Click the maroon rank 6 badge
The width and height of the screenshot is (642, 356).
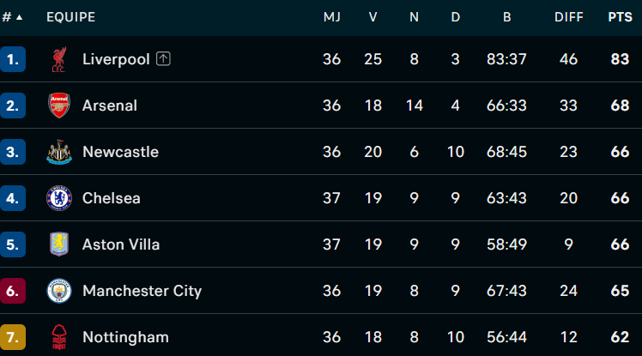point(12,291)
